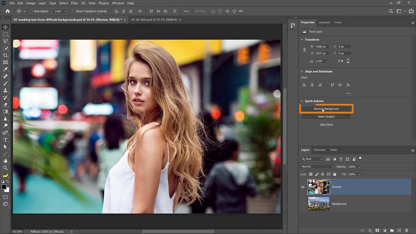416x234 pixels.
Task: Select the Rectangular Marquee tool
Action: pos(5,34)
